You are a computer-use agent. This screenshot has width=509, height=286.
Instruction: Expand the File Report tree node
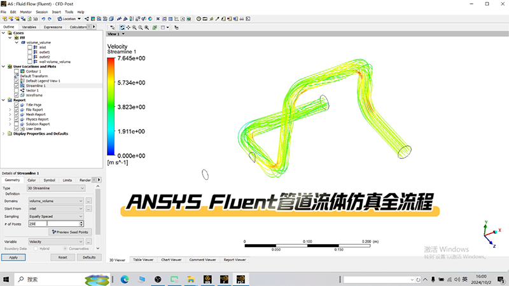click(10, 109)
